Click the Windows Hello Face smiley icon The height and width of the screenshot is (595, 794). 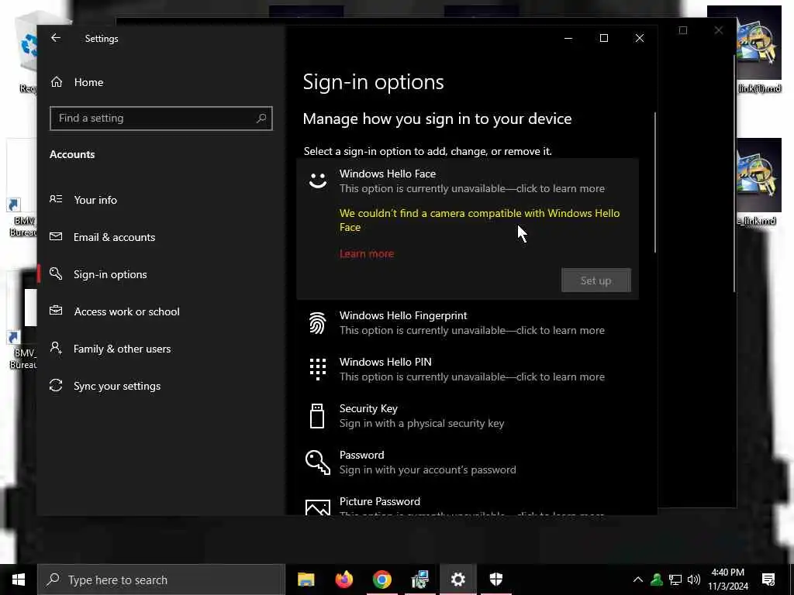317,181
